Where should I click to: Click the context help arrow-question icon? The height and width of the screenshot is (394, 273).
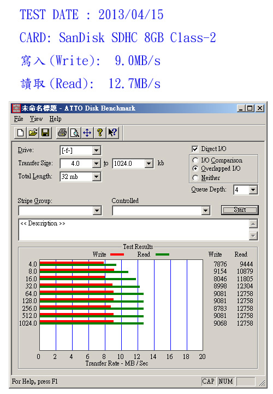click(x=112, y=132)
